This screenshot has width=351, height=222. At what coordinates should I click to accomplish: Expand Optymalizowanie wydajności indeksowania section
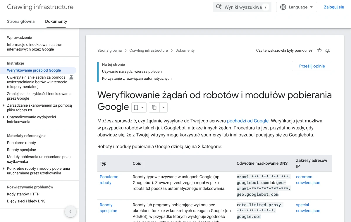click(x=4, y=117)
